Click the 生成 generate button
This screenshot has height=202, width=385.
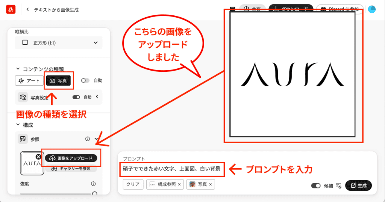click(x=358, y=185)
